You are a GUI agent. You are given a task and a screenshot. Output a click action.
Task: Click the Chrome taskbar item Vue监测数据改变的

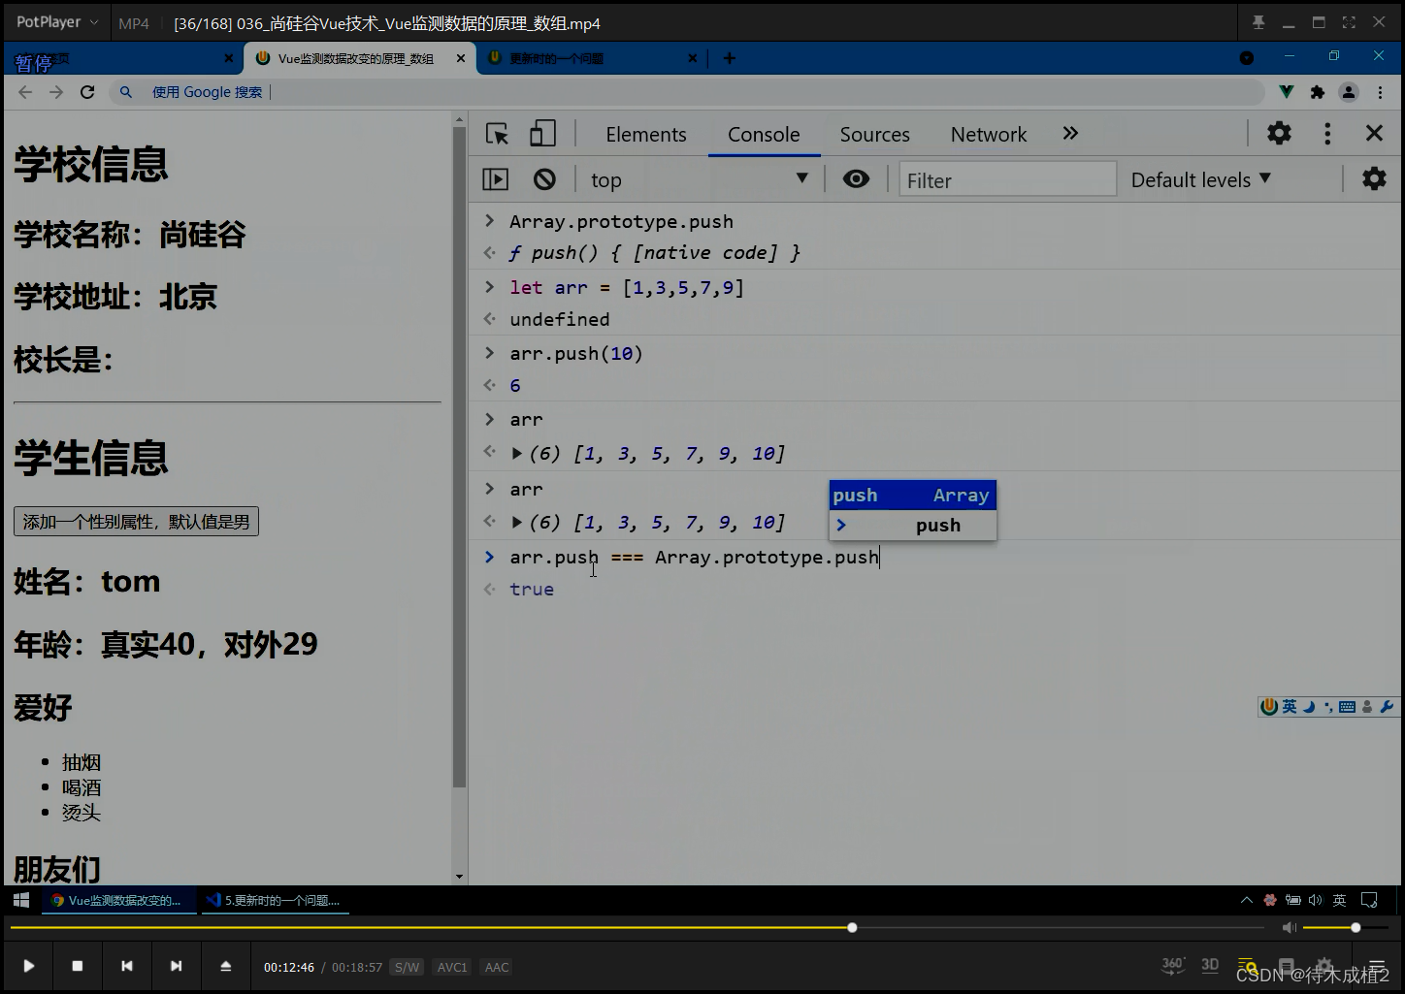(x=119, y=900)
